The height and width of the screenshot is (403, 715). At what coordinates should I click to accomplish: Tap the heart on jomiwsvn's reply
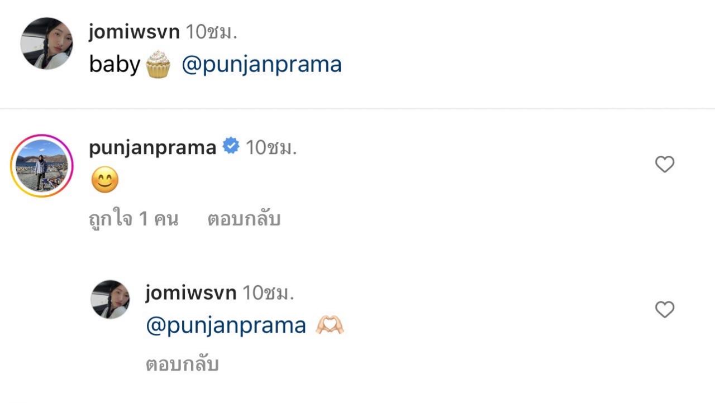(664, 309)
